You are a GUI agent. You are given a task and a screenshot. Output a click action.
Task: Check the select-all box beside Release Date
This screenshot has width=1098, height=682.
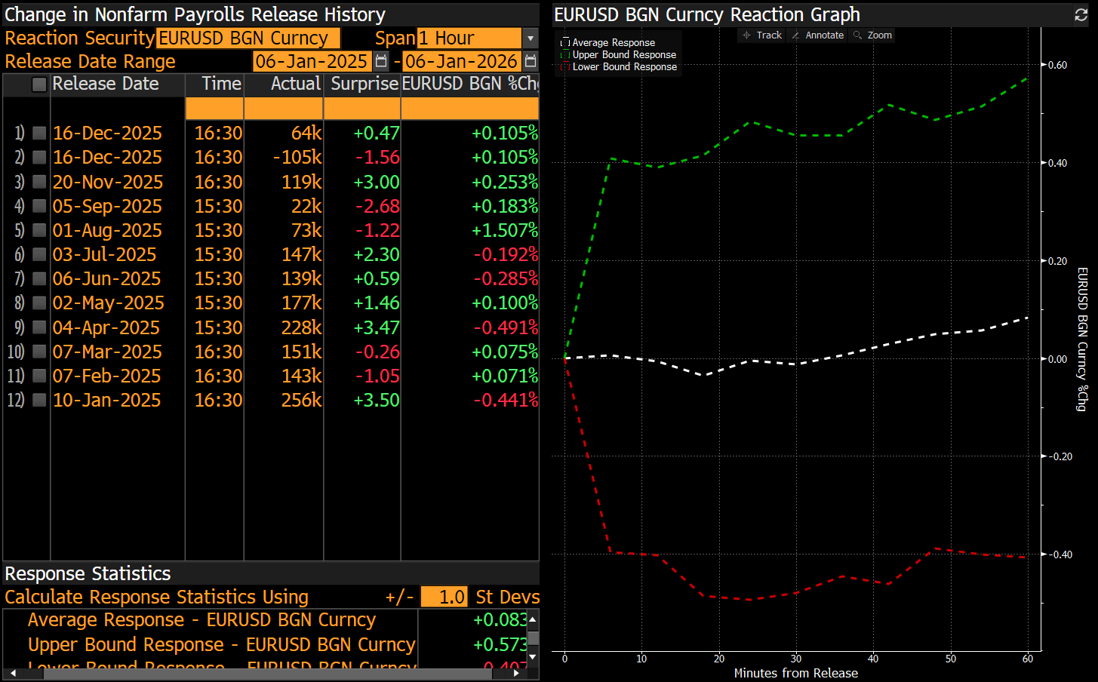tap(39, 84)
